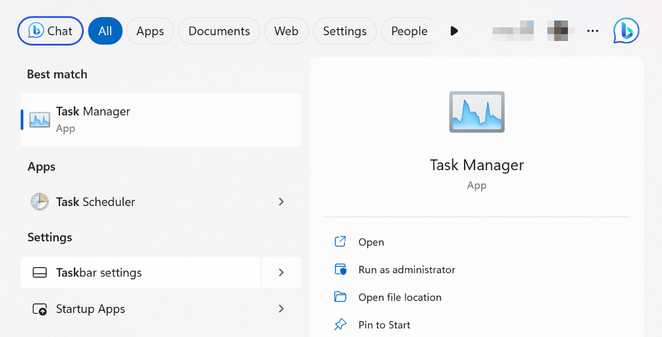Click the Pin to Start pin icon
The image size is (662, 337).
click(340, 324)
